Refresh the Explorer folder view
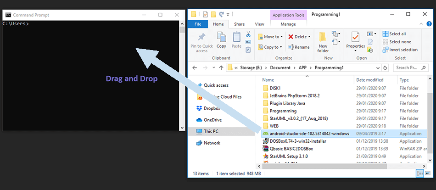The width and height of the screenshot is (436, 190). point(385,67)
